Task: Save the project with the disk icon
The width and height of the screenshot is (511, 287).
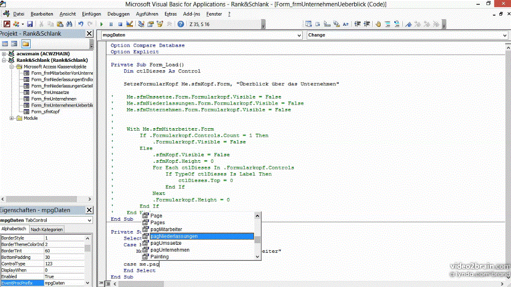Action: tap(30, 24)
